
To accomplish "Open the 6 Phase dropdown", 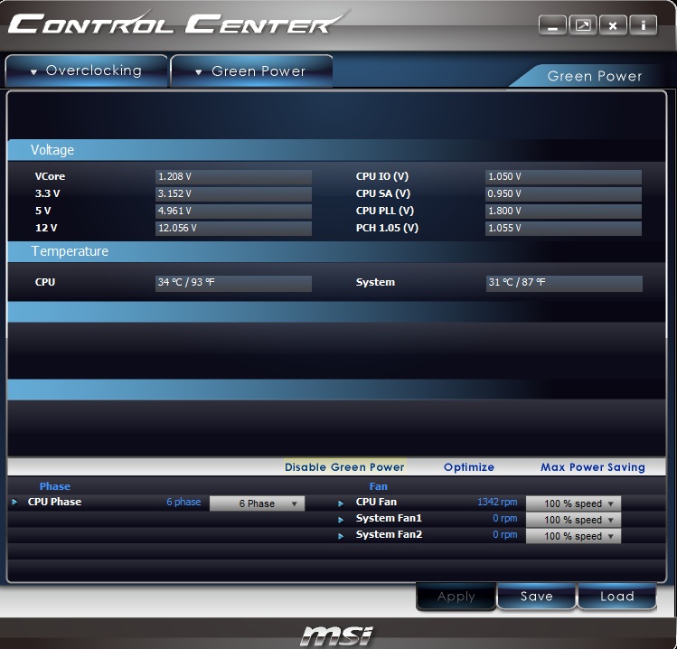I will (257, 503).
